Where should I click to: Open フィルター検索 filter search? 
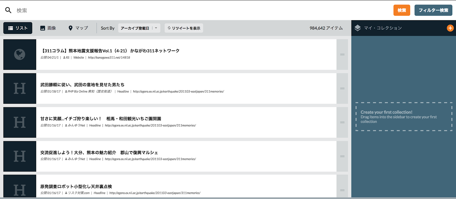click(433, 10)
